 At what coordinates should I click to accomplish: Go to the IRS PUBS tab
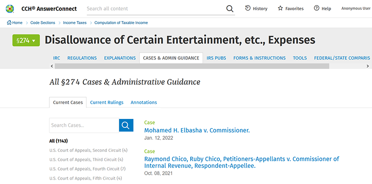click(x=216, y=58)
